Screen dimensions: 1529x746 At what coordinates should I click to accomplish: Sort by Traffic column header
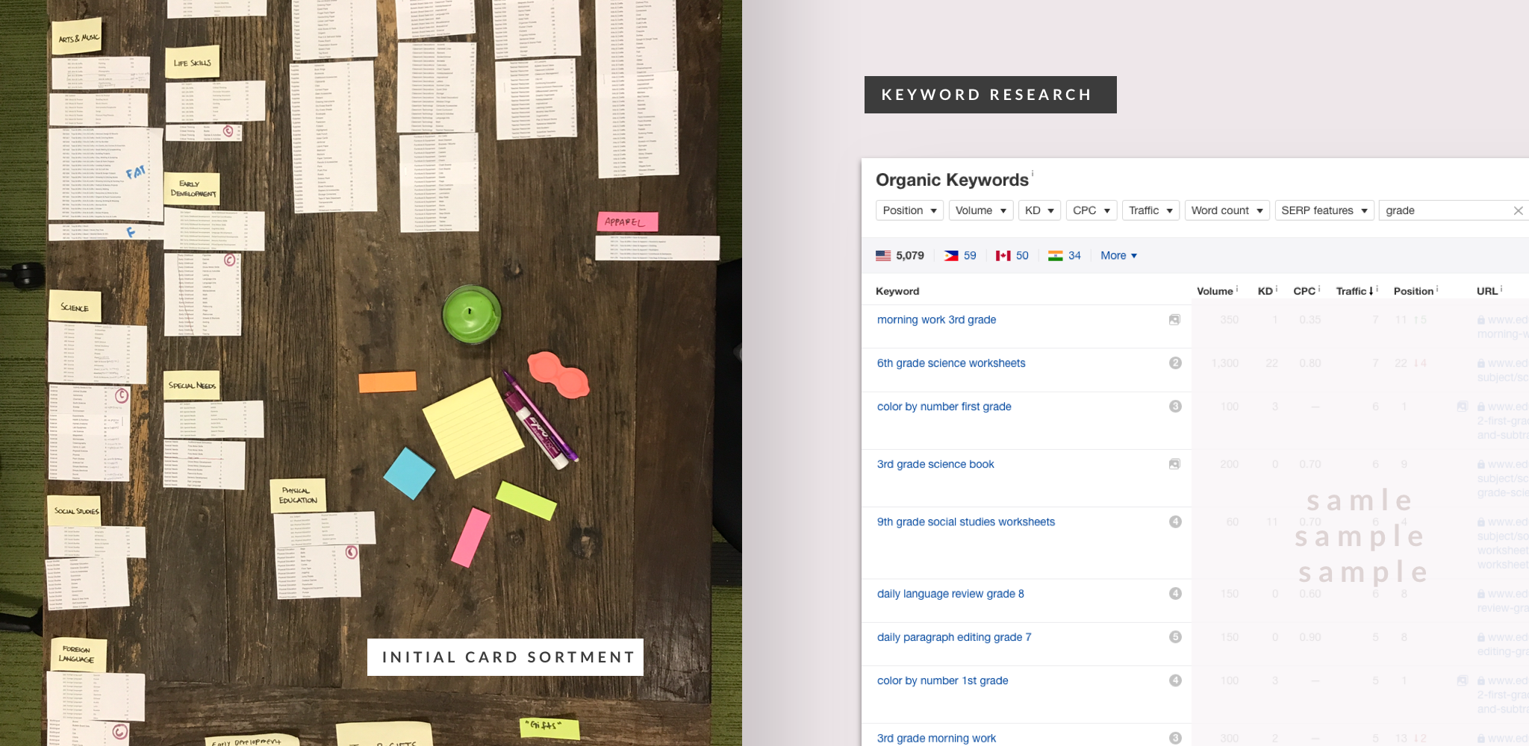pos(1355,291)
